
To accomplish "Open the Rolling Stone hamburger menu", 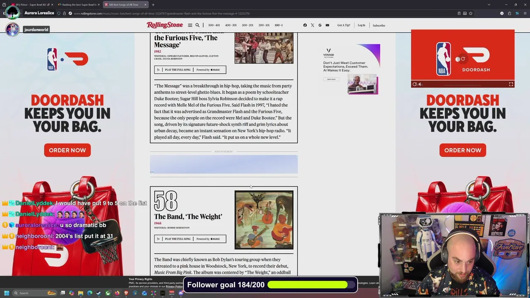I will click(x=190, y=25).
